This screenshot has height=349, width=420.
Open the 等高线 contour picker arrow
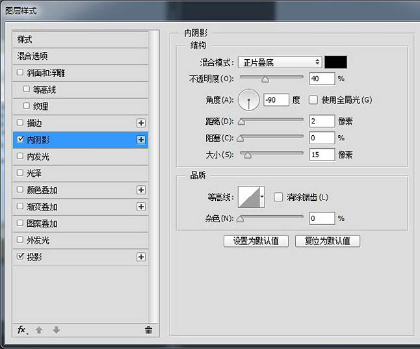click(262, 196)
